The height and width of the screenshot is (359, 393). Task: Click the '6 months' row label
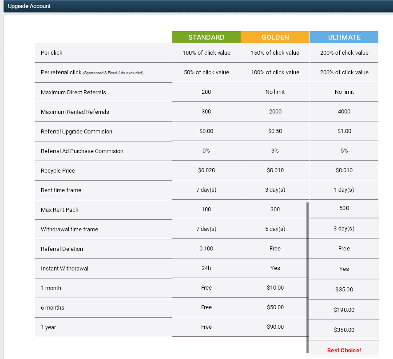click(x=52, y=308)
